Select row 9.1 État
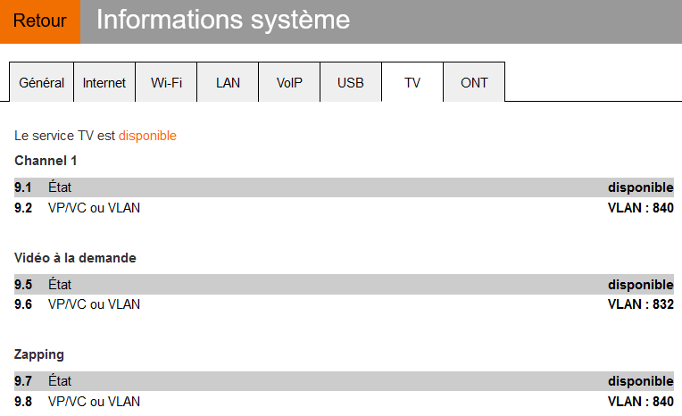The width and height of the screenshot is (682, 416). coord(60,187)
